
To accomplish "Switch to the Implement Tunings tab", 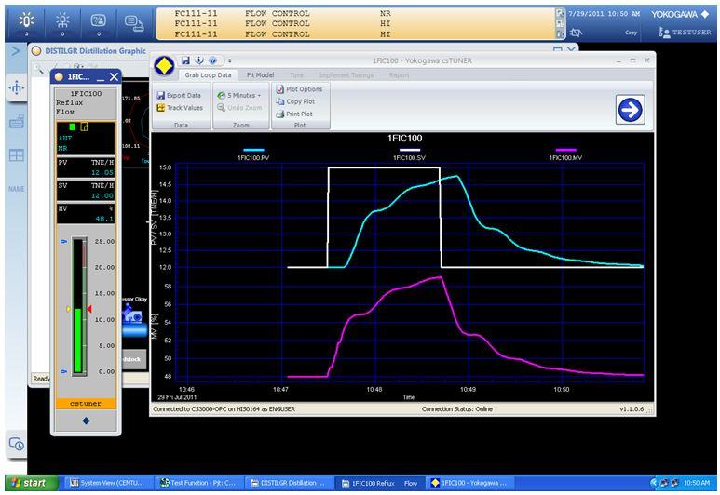I will pyautogui.click(x=346, y=75).
